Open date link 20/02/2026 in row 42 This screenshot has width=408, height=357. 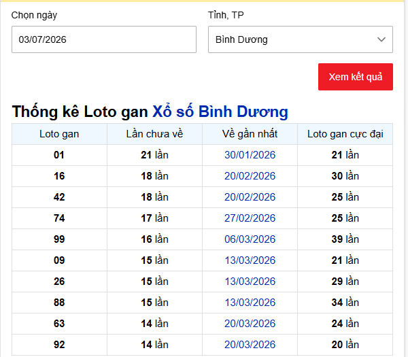coord(250,197)
